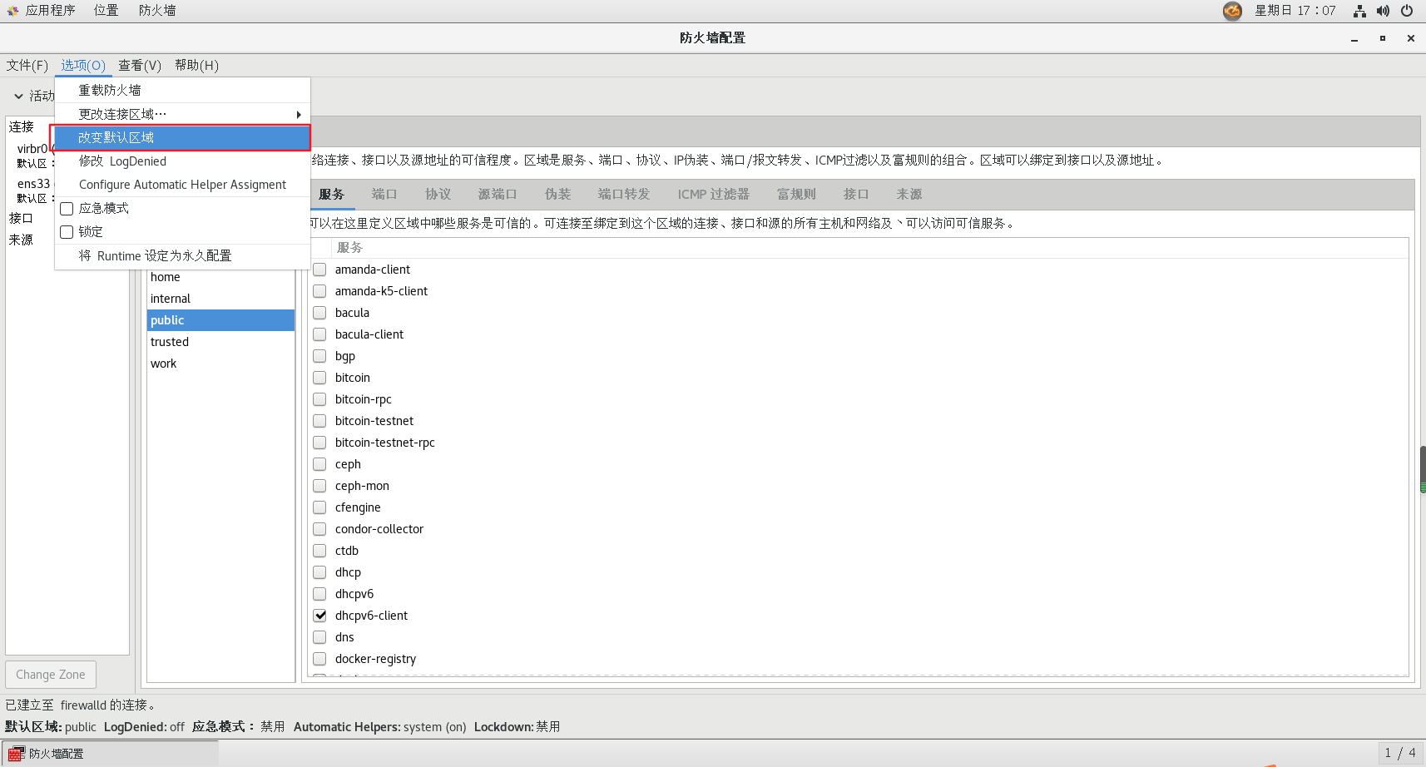The width and height of the screenshot is (1426, 767).
Task: Select the 服务 tab
Action: pyautogui.click(x=331, y=194)
